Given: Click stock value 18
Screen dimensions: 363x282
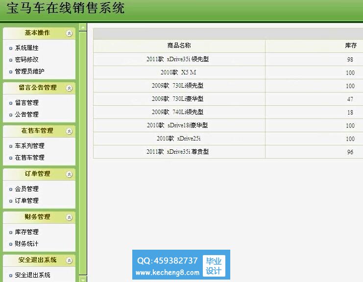Looking at the screenshot, I should point(350,113).
